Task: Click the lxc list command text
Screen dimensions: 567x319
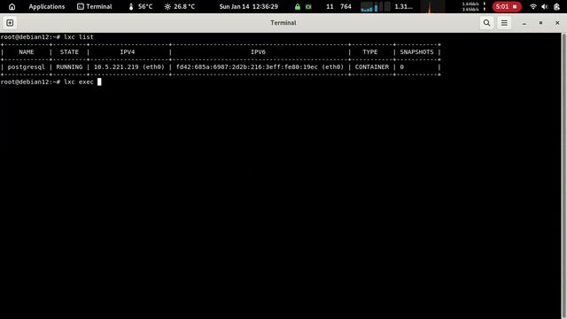Action: tap(79, 37)
